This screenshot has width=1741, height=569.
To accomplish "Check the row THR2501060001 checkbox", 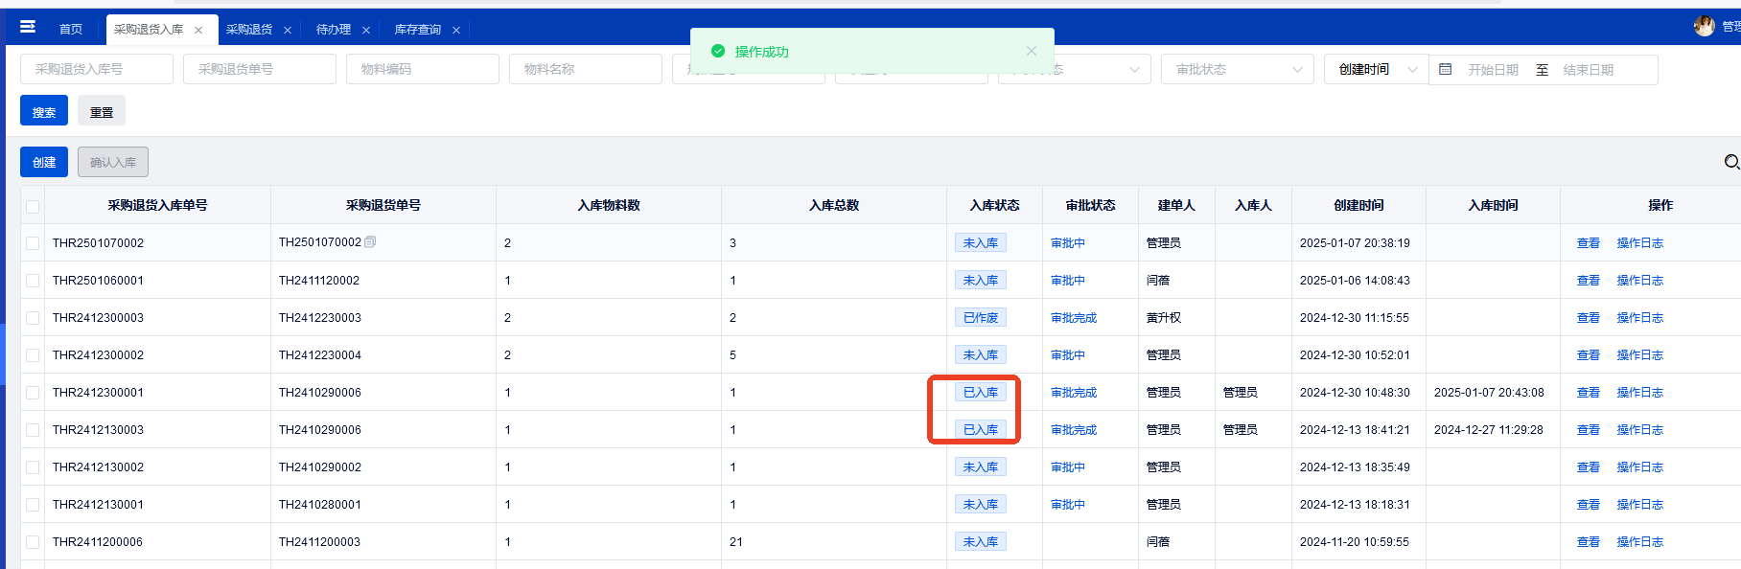I will tap(33, 281).
